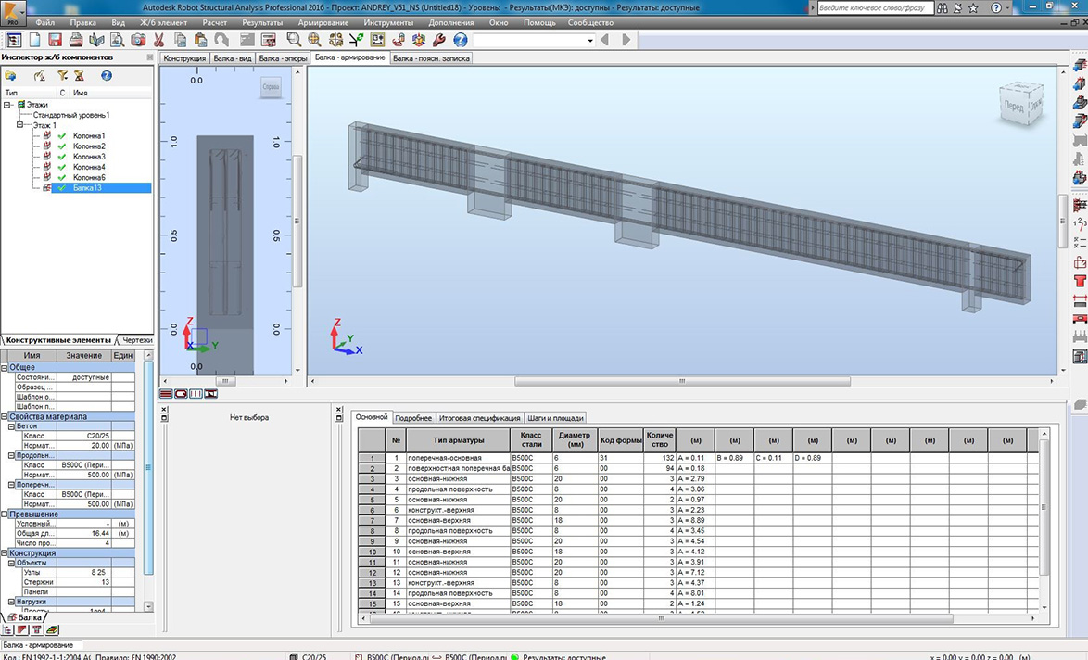Open the Шаги и площади tab

coord(555,418)
